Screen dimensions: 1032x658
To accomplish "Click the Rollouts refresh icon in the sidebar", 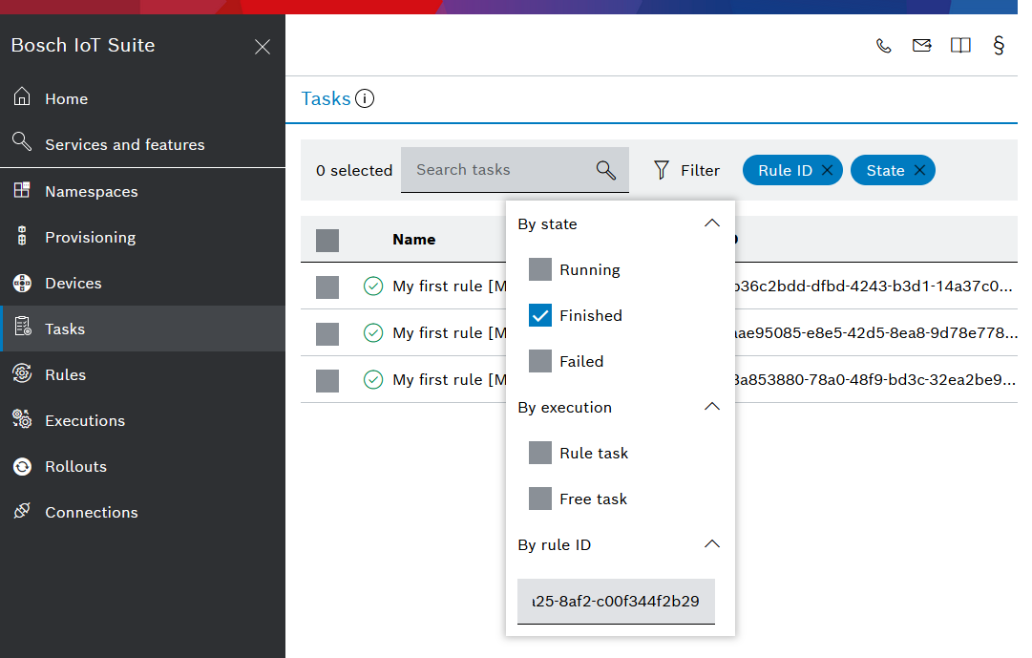I will 22,466.
